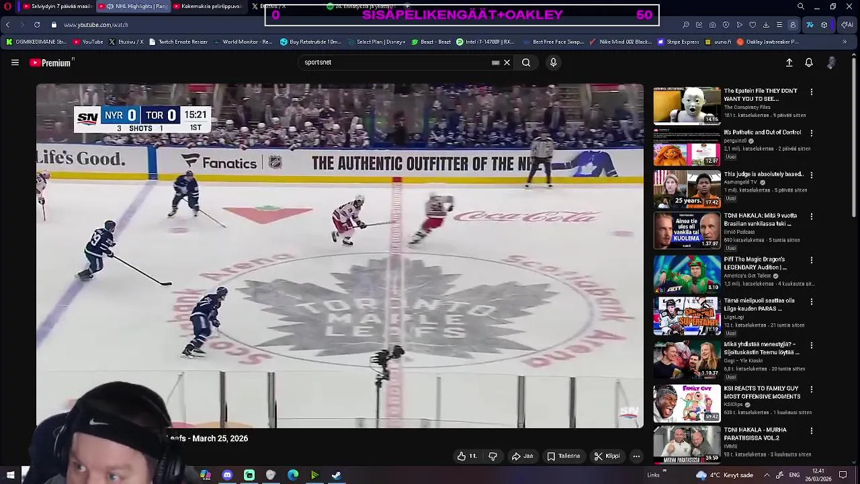
Task: Run the search with the magnifier button
Action: click(526, 63)
